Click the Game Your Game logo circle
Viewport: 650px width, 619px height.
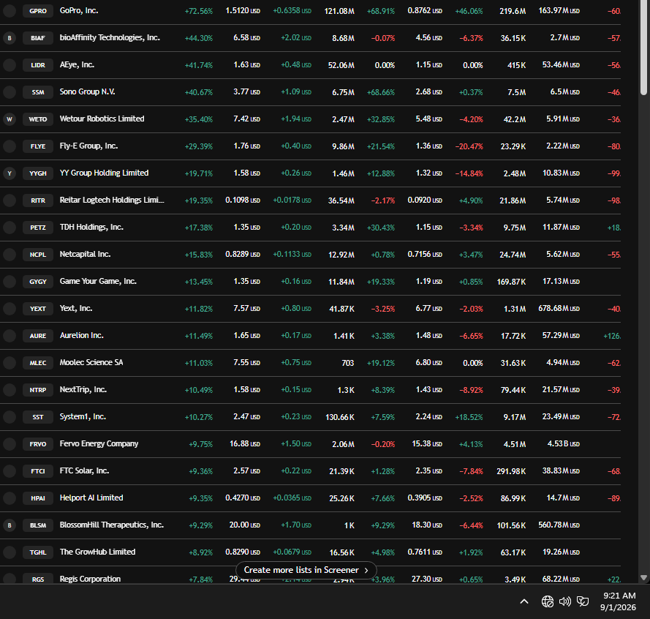(10, 282)
